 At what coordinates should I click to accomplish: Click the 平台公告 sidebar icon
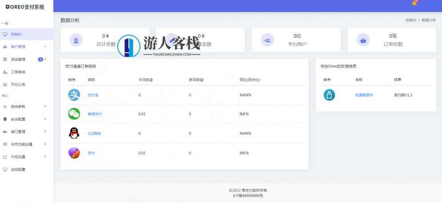tap(5, 85)
